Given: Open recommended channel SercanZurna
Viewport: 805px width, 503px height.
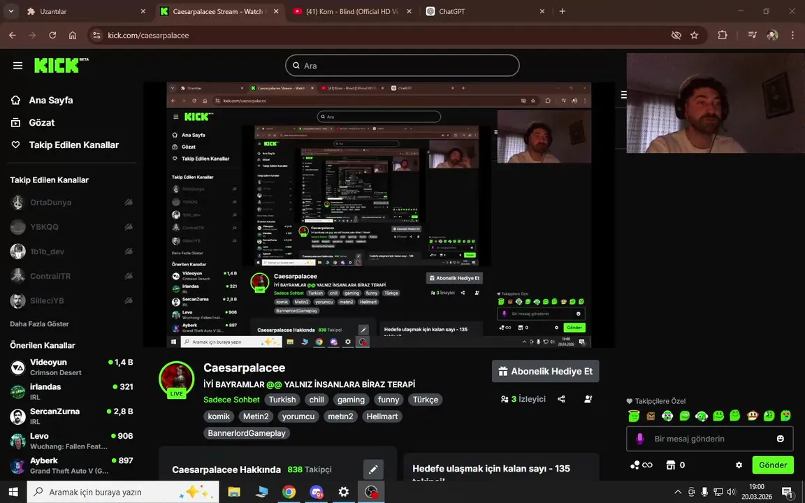Looking at the screenshot, I should tap(71, 416).
